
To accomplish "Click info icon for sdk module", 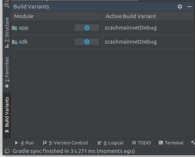I will click(87, 42).
